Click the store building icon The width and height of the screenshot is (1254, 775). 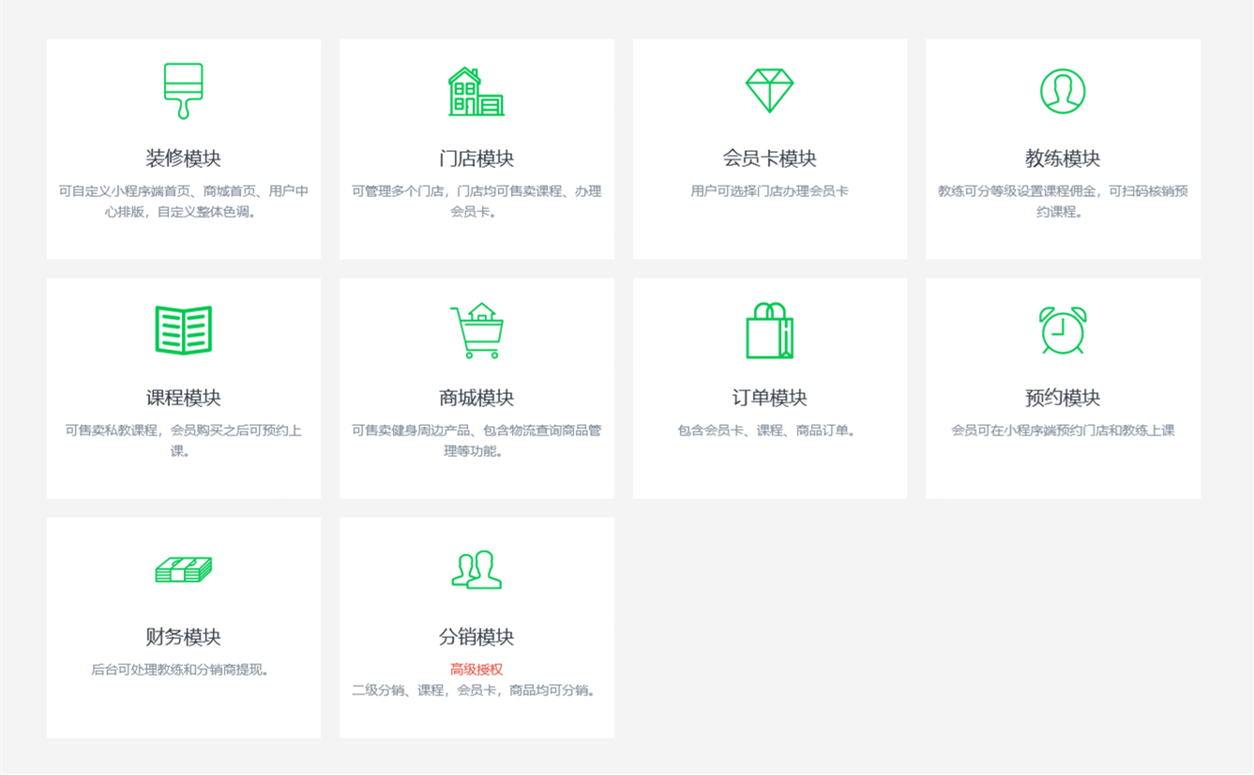click(476, 91)
